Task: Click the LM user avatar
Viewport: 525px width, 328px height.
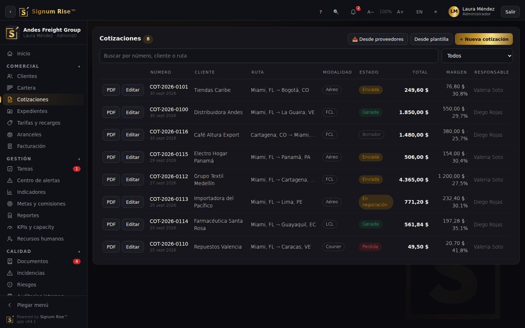Action: 454,11
